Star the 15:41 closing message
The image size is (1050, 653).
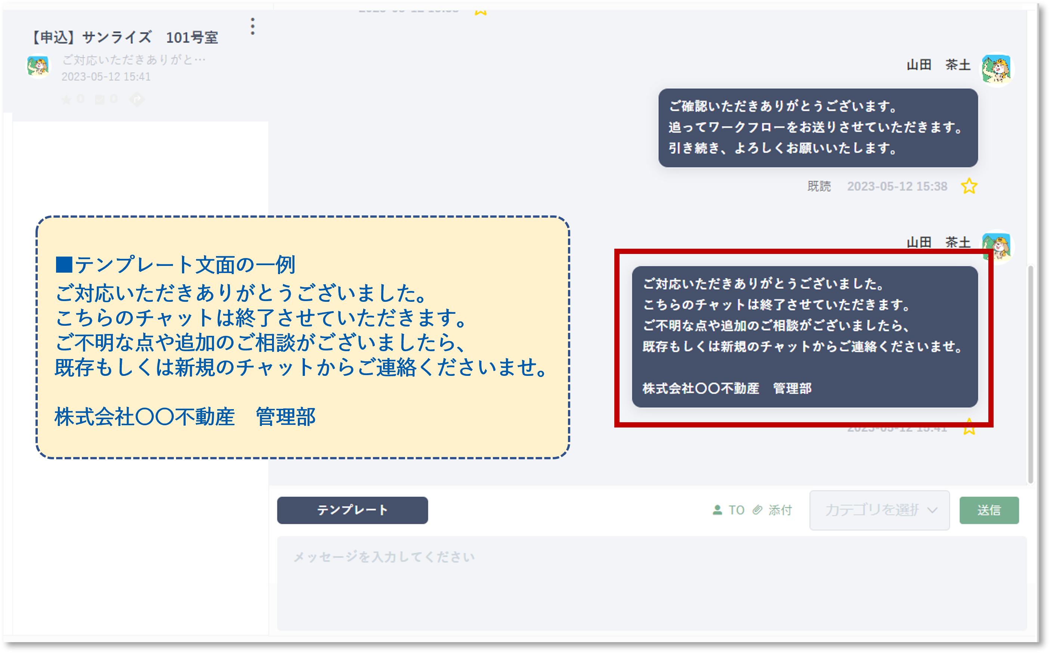tap(969, 429)
